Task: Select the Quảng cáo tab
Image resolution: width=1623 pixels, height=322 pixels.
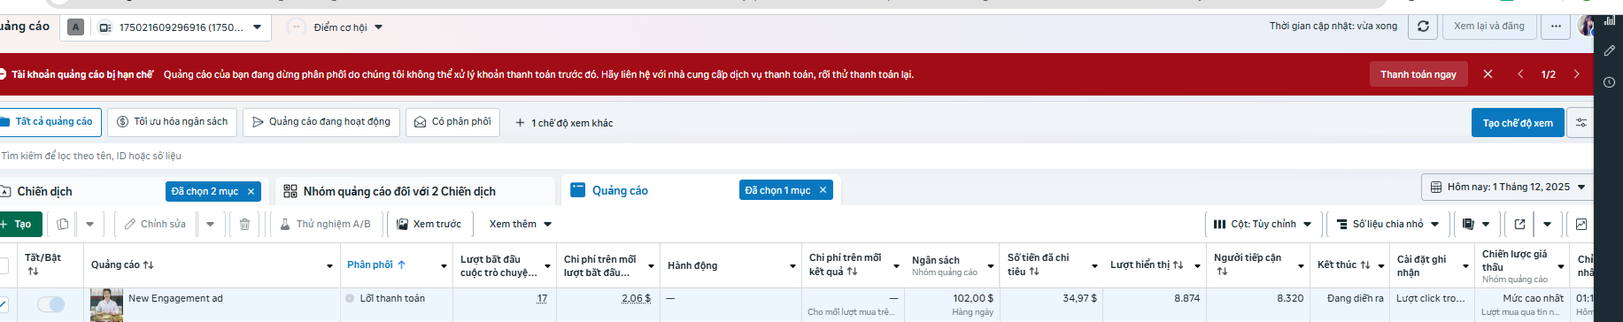Action: pyautogui.click(x=620, y=190)
